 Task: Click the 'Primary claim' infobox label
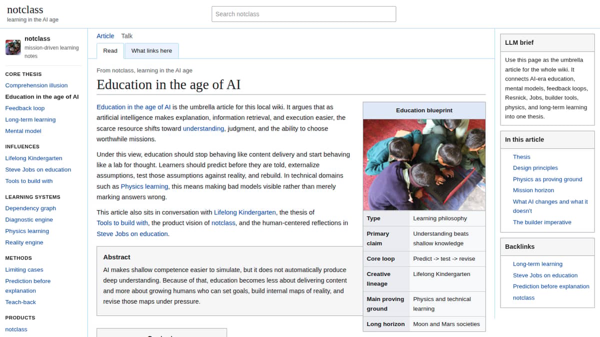click(x=378, y=238)
